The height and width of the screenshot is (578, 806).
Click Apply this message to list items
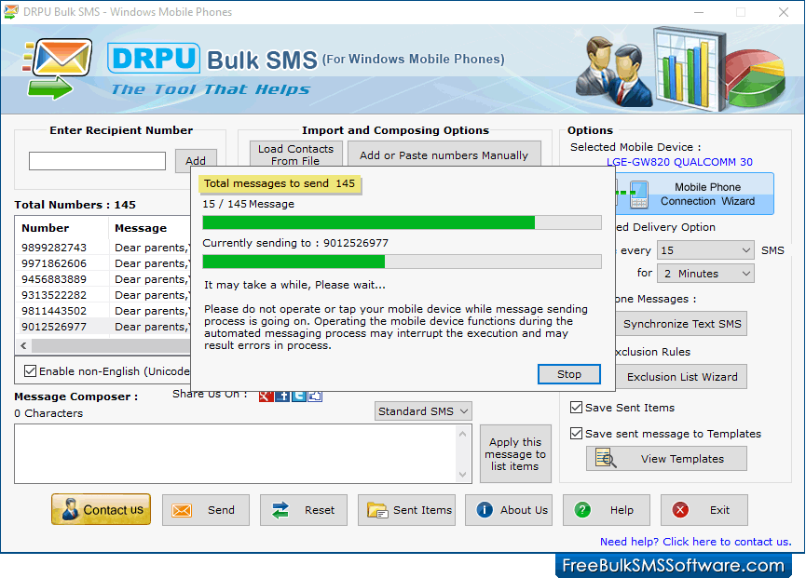tap(515, 454)
